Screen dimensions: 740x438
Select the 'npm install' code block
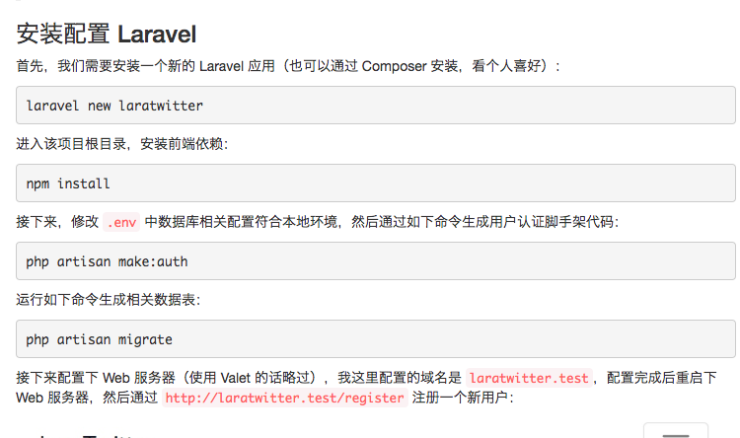[376, 183]
